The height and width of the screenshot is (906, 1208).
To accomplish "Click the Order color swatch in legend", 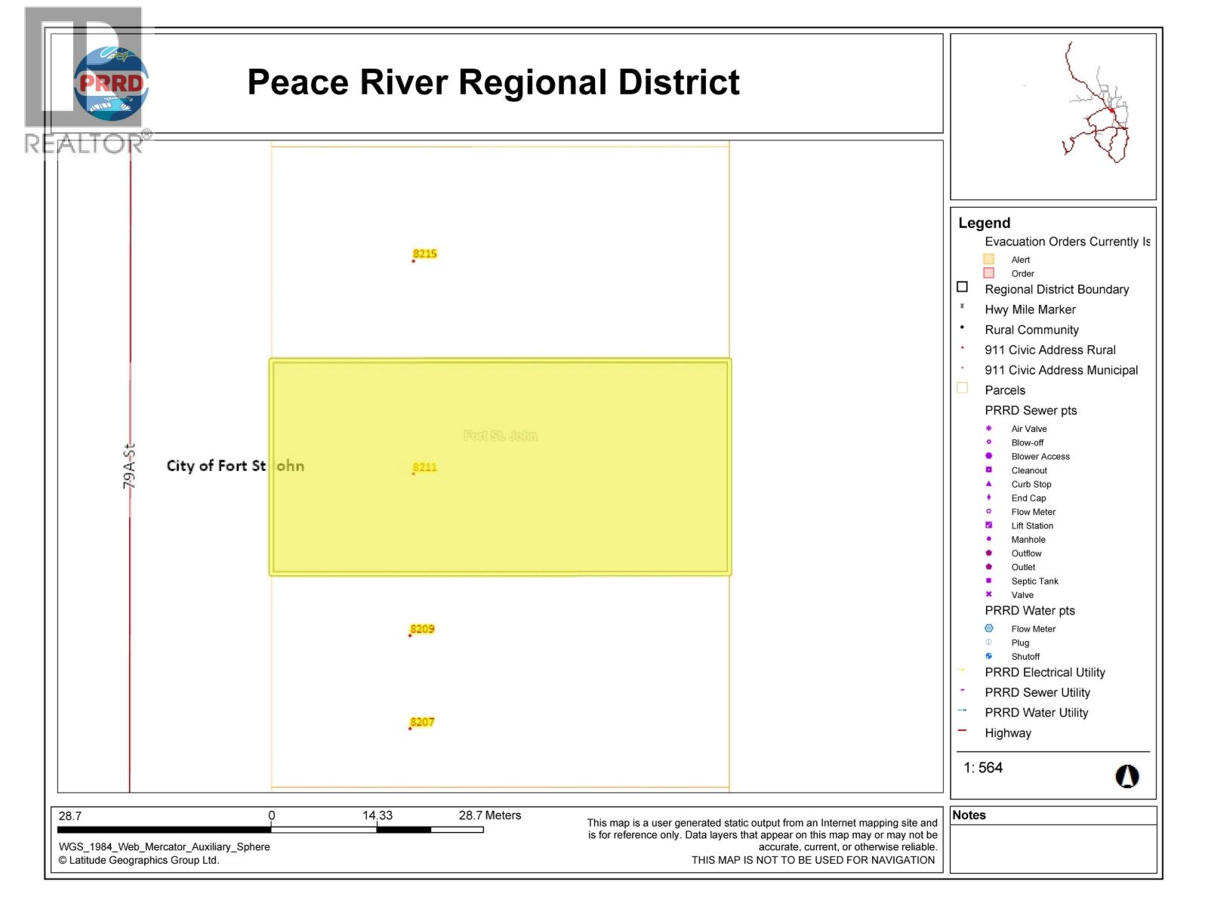I will pyautogui.click(x=988, y=273).
